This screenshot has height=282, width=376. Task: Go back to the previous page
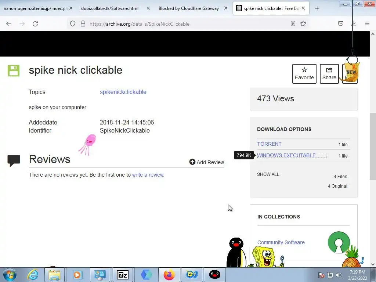9,24
